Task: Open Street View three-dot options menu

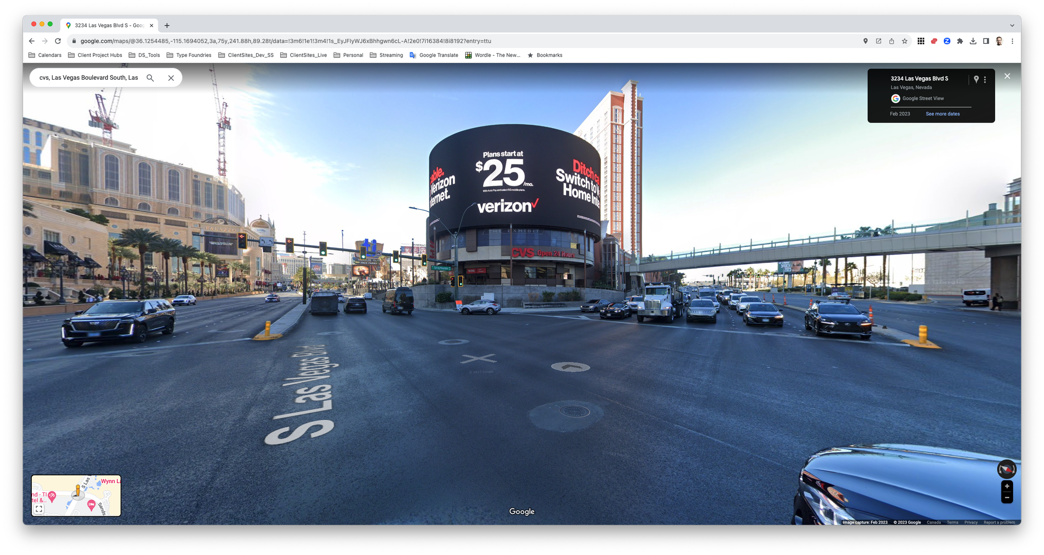Action: point(985,79)
